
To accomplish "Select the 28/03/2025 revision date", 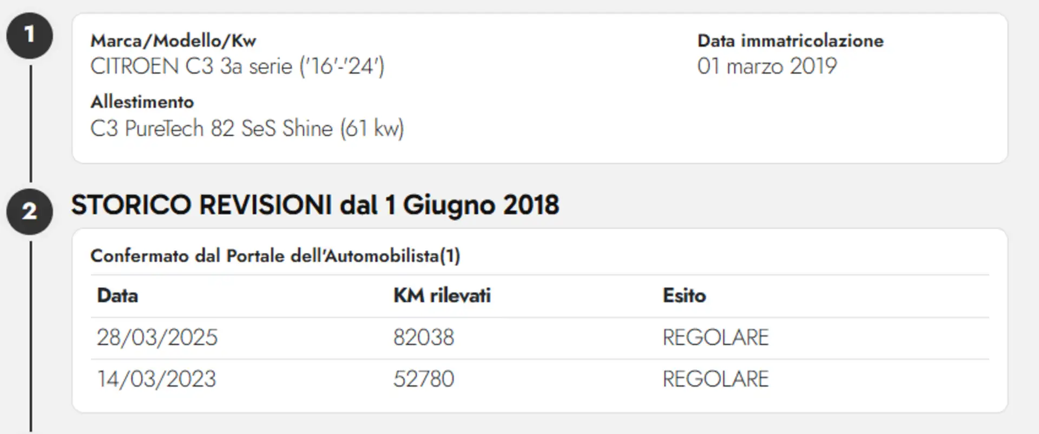I will click(x=157, y=337).
